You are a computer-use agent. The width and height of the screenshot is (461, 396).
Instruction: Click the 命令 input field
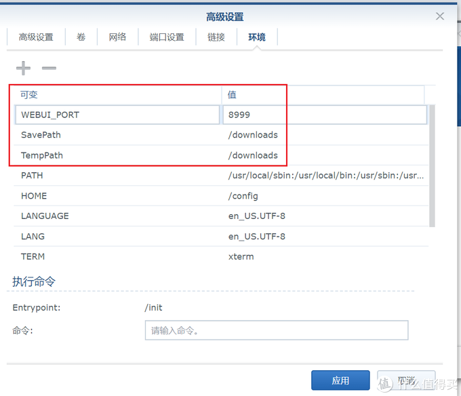click(x=276, y=330)
